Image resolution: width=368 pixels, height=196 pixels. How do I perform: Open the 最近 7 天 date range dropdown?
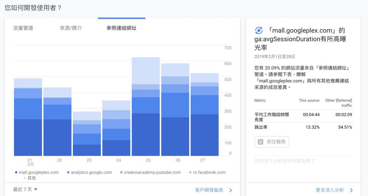[25, 190]
